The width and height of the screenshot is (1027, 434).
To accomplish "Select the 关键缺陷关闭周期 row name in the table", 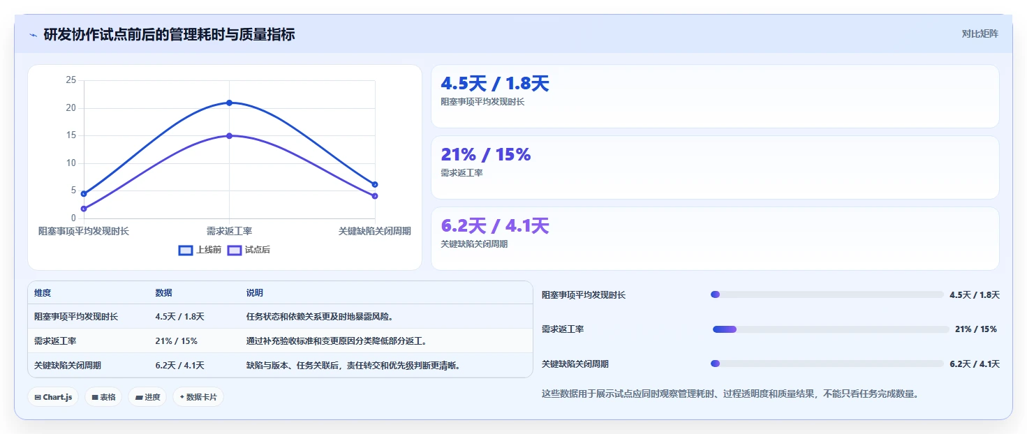I will pyautogui.click(x=68, y=366).
